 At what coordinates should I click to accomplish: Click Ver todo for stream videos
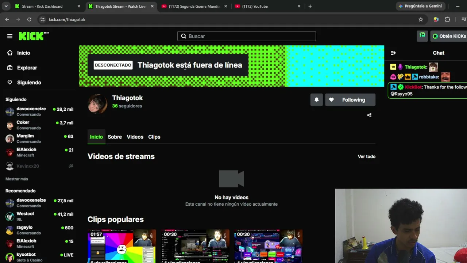coord(367,157)
